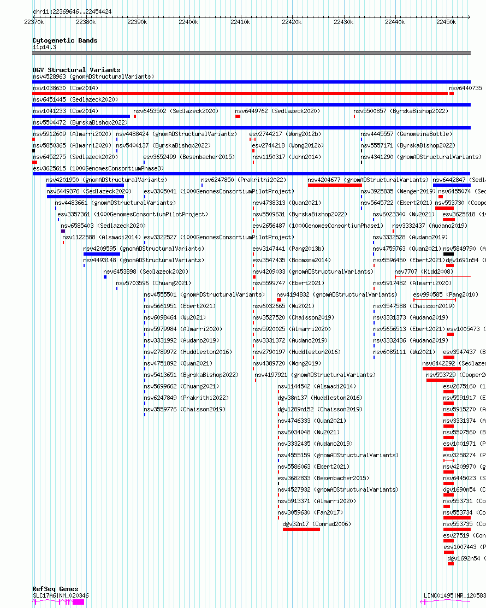This screenshot has width=486, height=608.
Task: Click the 22380k ruler tick label
Action: pyautogui.click(x=86, y=22)
